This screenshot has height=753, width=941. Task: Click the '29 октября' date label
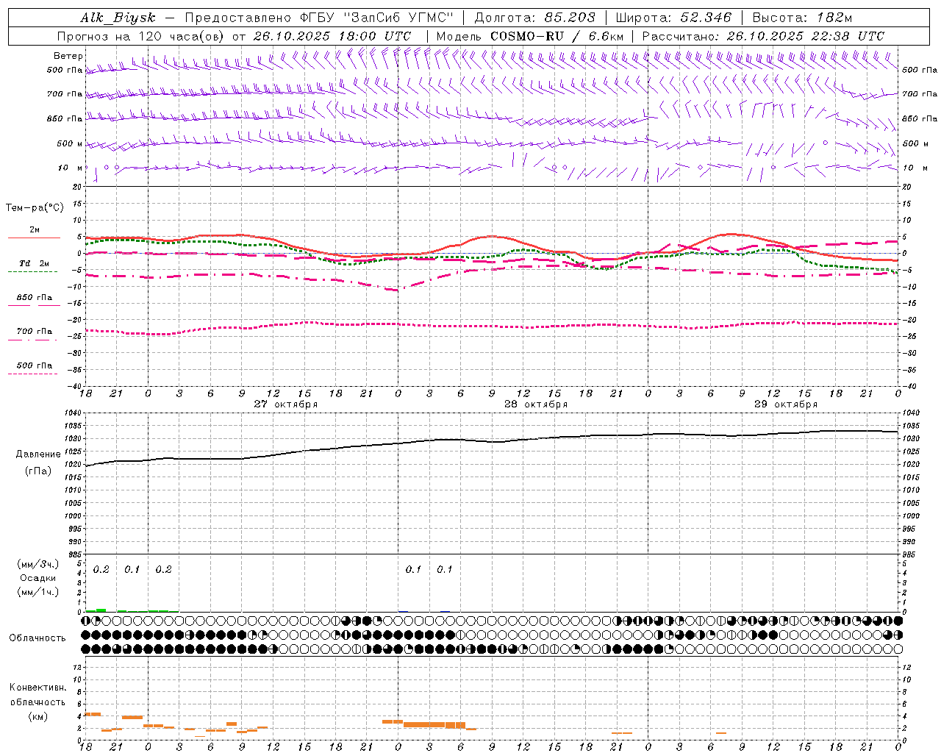[786, 404]
